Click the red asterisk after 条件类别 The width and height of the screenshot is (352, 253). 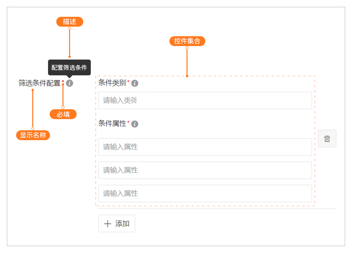click(128, 82)
